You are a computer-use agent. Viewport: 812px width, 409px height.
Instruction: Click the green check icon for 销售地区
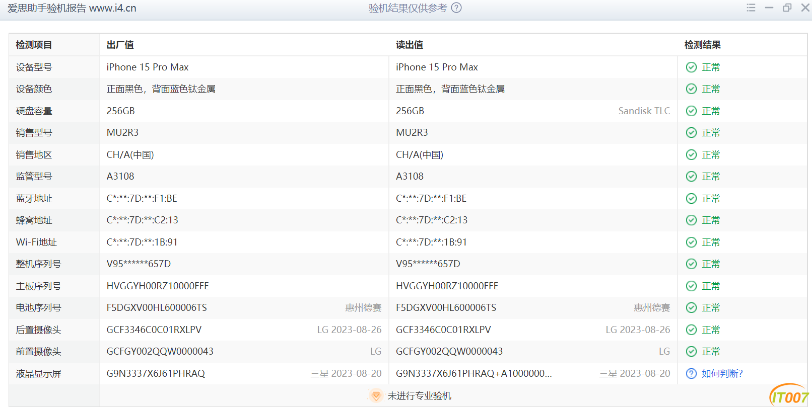click(692, 155)
